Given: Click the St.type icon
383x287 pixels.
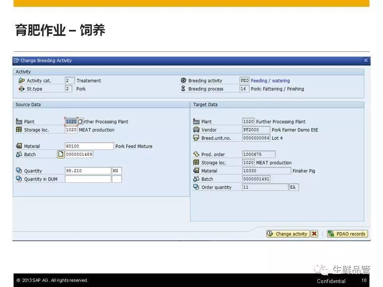Looking at the screenshot, I should [22, 89].
